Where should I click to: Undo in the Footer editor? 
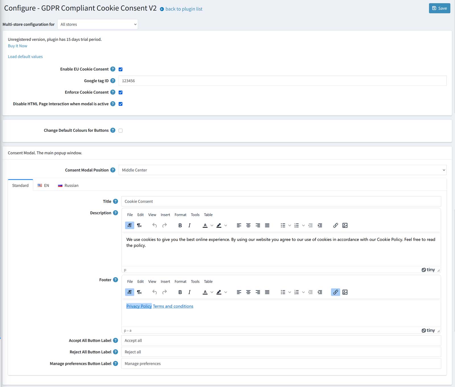pos(154,292)
